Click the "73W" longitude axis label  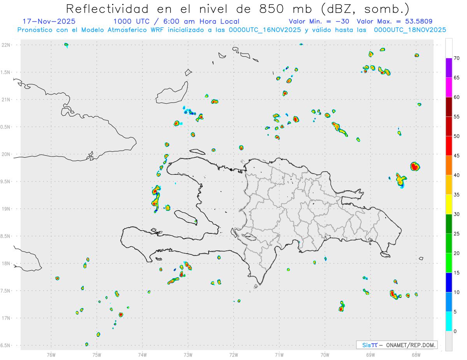(x=188, y=355)
